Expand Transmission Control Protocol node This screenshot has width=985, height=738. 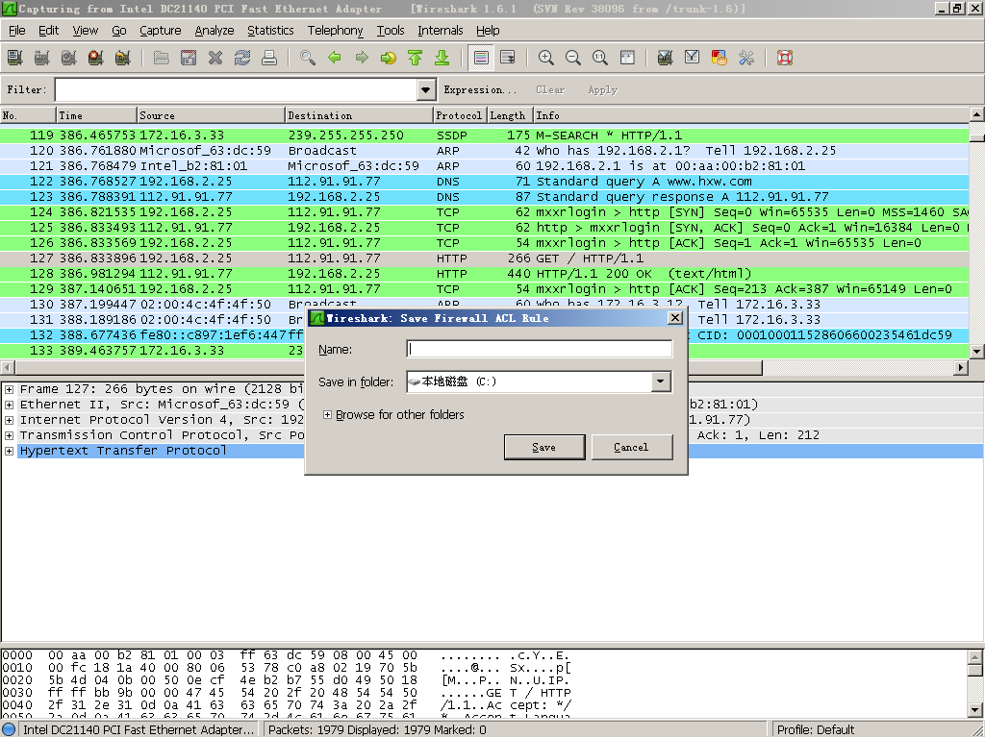tap(9, 435)
